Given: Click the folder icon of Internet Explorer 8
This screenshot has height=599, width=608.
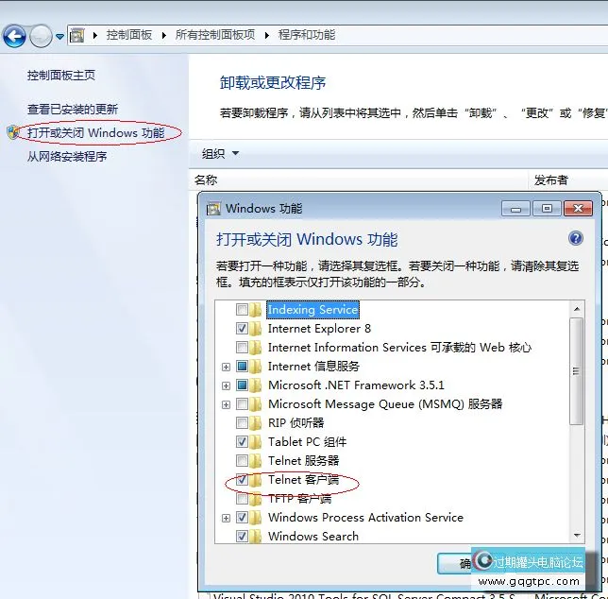Looking at the screenshot, I should pos(256,329).
